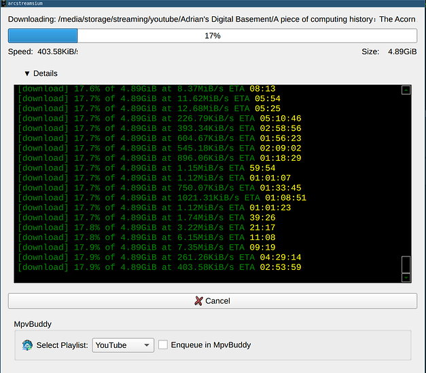Screen dimensions: 426x373
Task: Click the log line with ETA 05:10:46
Action: pyautogui.click(x=160, y=119)
